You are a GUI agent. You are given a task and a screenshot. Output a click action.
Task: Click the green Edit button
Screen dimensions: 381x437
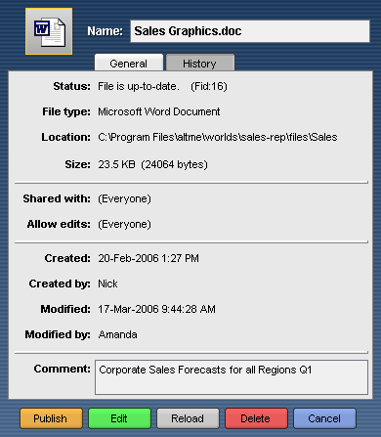(x=119, y=418)
